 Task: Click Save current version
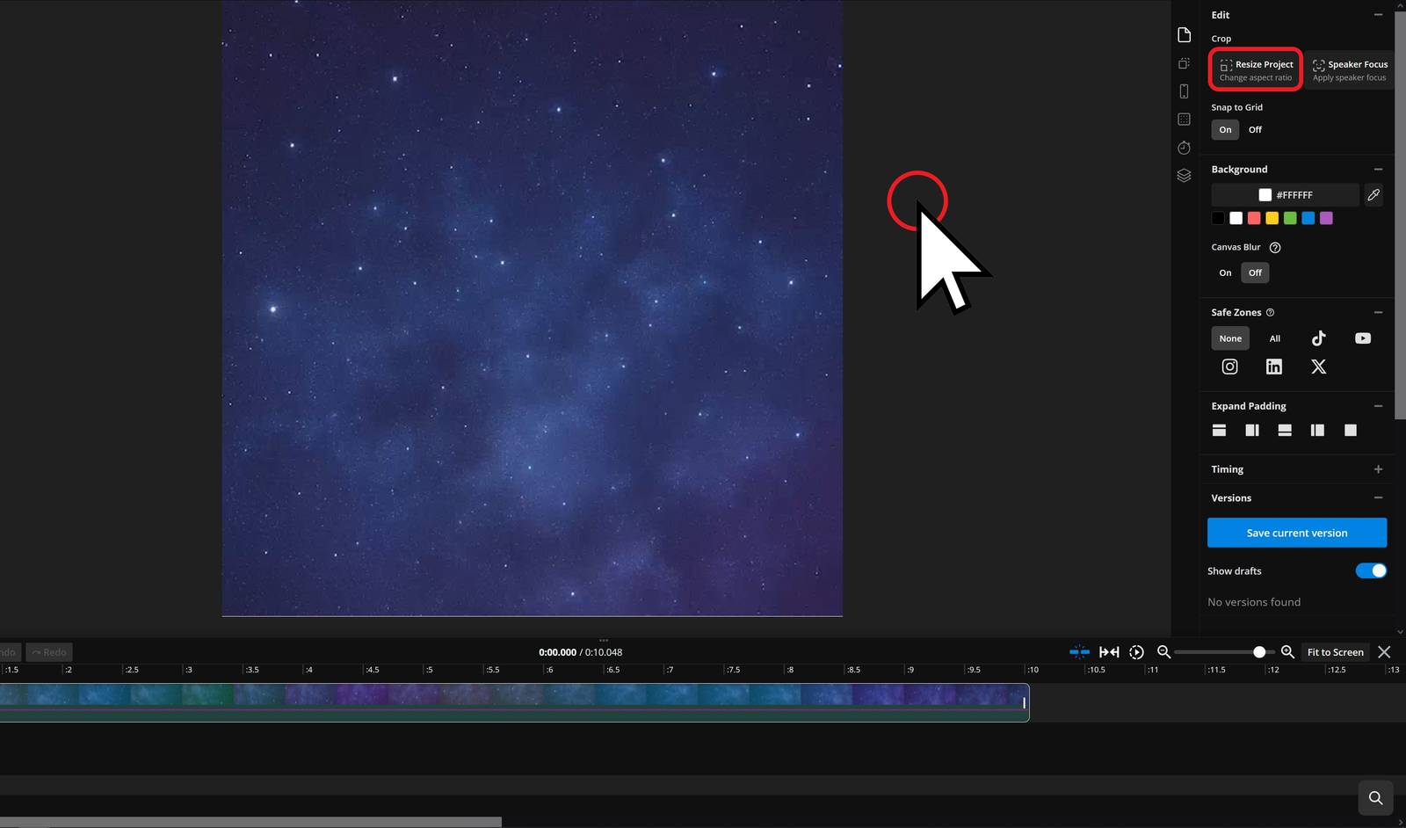click(x=1296, y=532)
